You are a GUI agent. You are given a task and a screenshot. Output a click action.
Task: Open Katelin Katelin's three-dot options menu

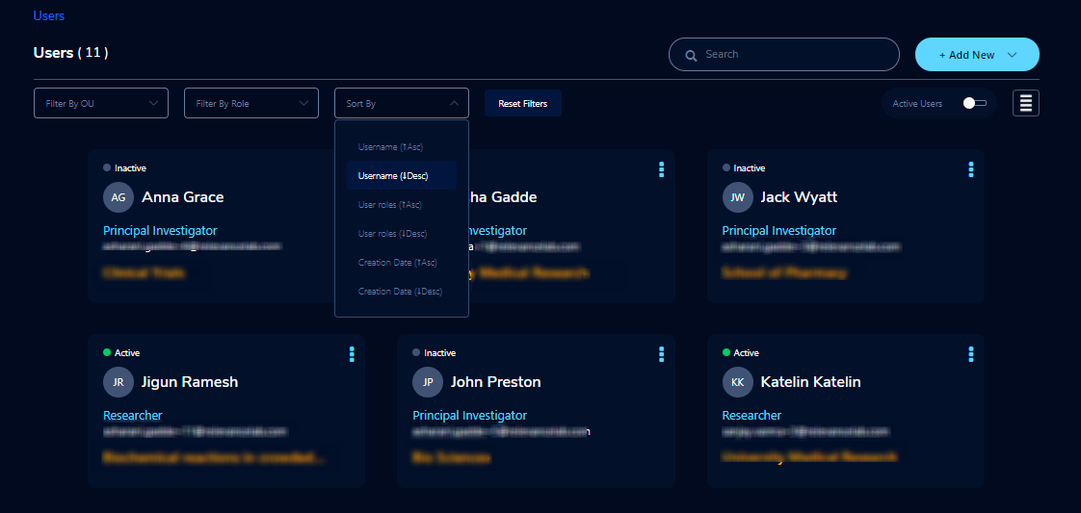(x=971, y=354)
